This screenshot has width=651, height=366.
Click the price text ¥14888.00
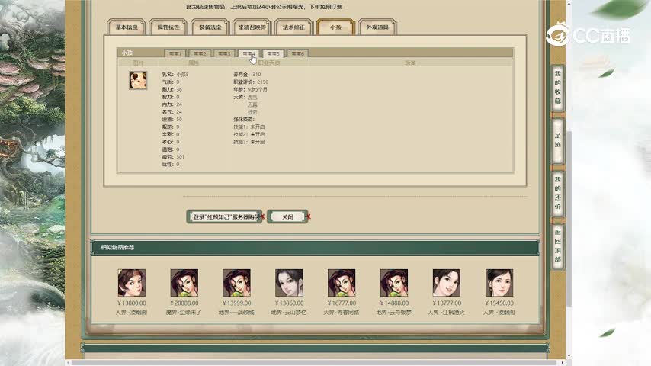point(394,303)
